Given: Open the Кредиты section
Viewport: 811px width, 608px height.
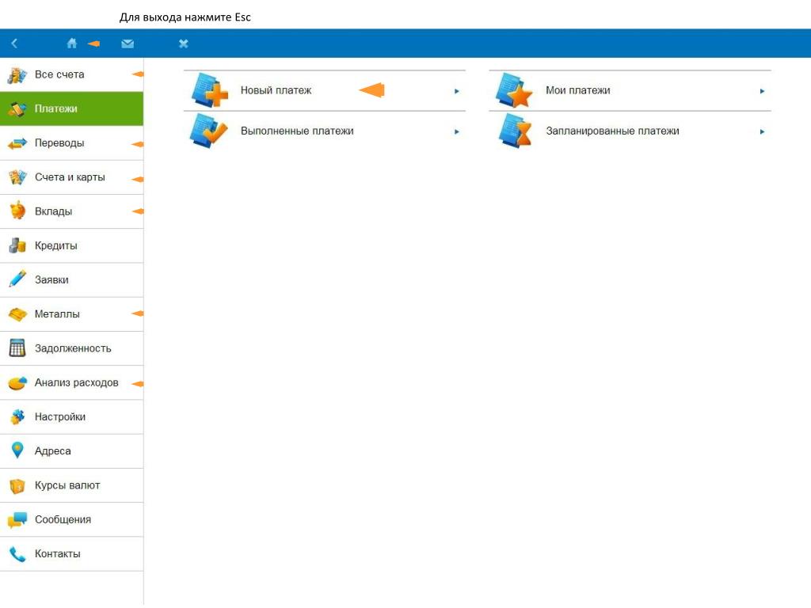Looking at the screenshot, I should [71, 245].
